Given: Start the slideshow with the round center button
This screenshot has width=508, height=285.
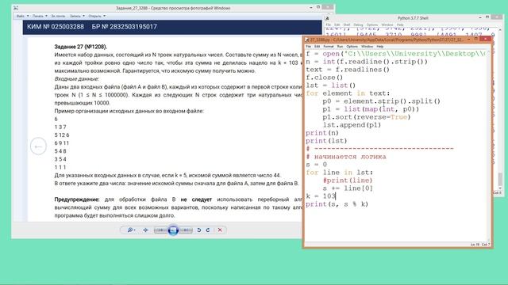Looking at the screenshot, I should pos(173,230).
